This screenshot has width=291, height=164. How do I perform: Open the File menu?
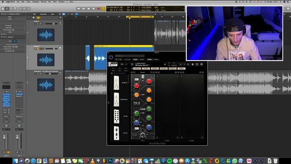click(x=18, y=1)
